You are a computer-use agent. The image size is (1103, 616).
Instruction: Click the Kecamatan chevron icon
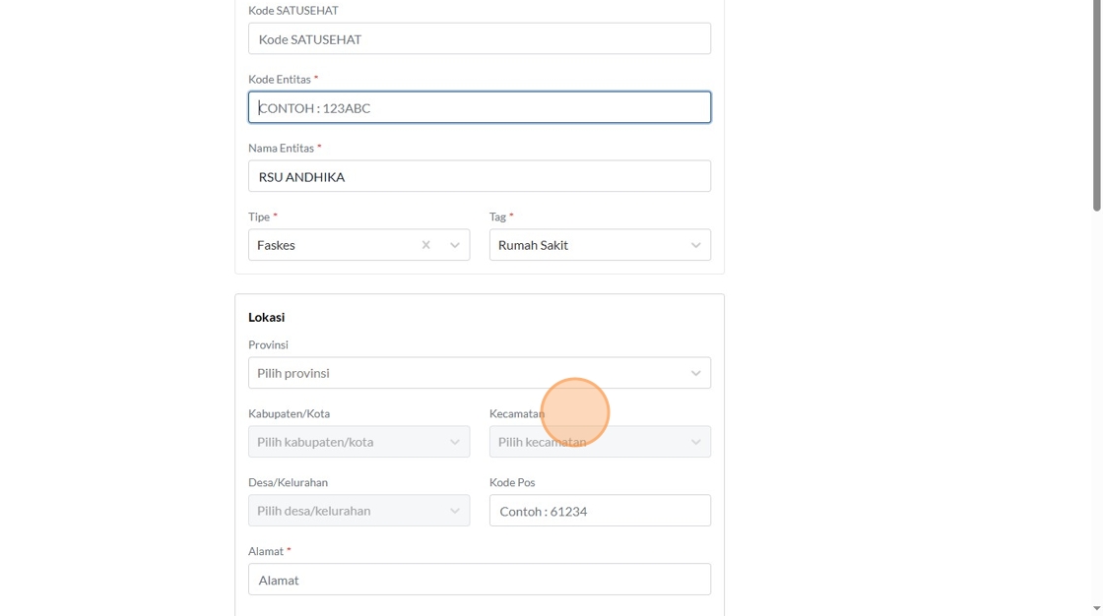point(695,442)
